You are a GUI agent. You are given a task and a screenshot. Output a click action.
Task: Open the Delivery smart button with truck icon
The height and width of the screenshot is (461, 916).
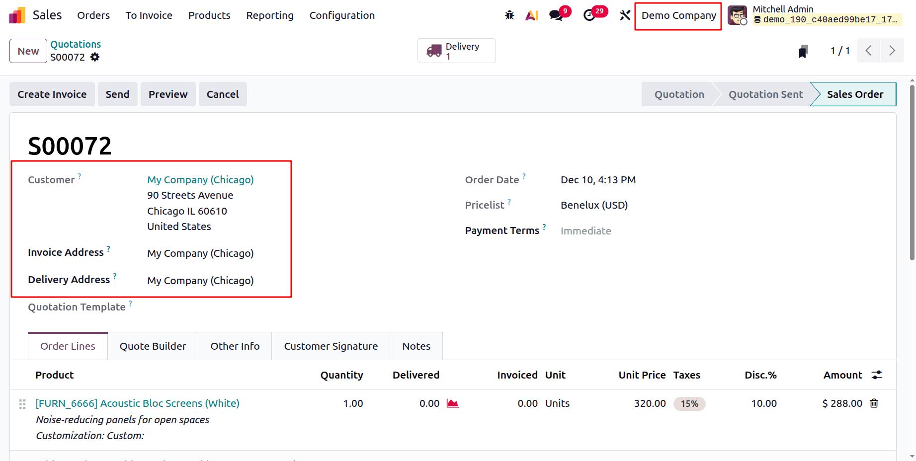(456, 50)
